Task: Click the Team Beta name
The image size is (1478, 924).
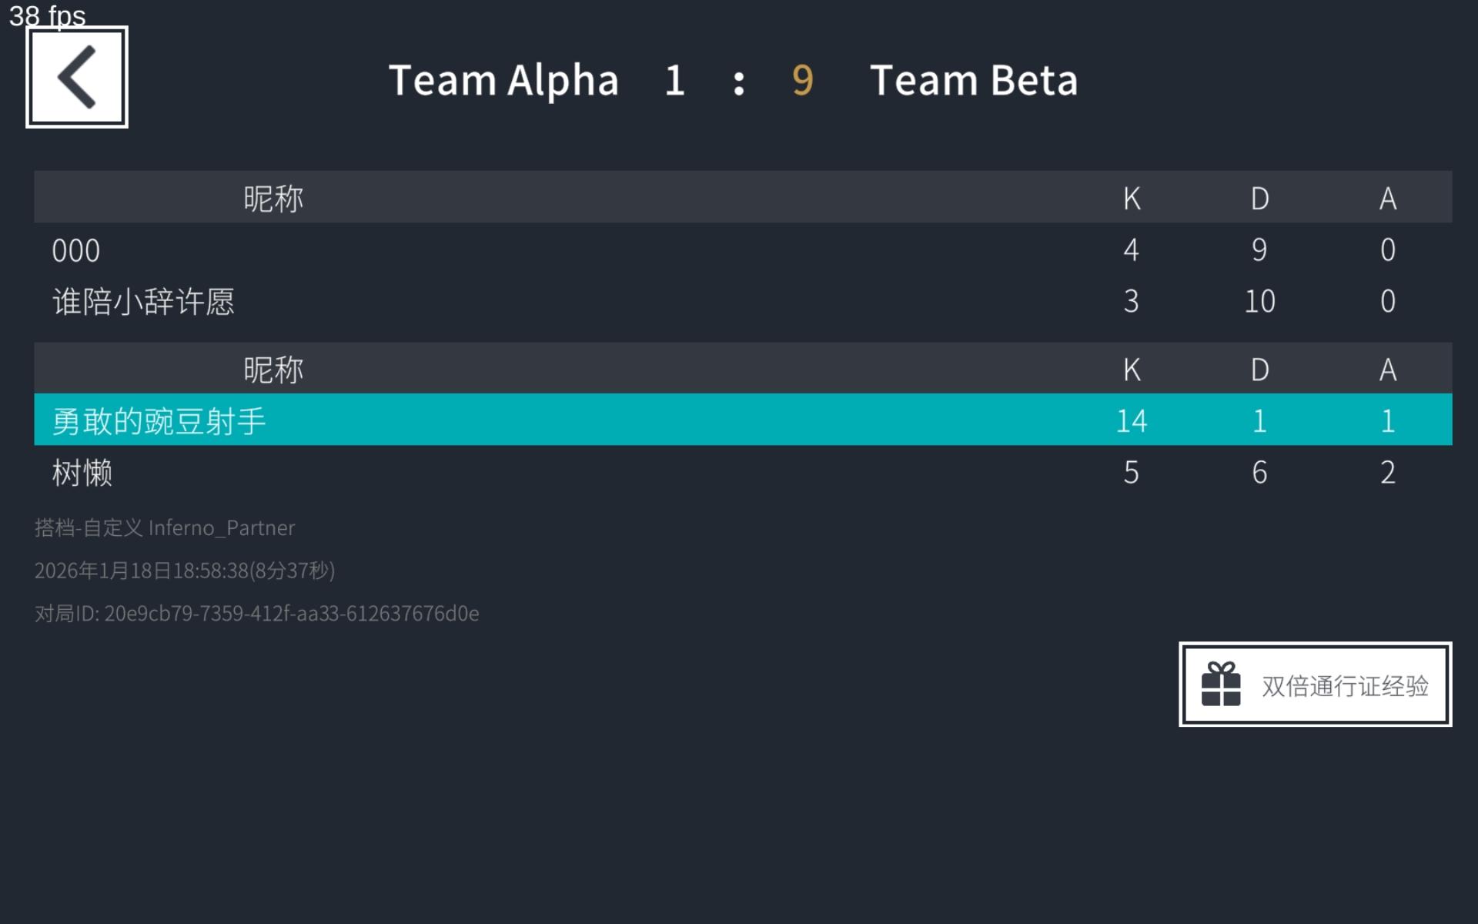Action: [973, 80]
